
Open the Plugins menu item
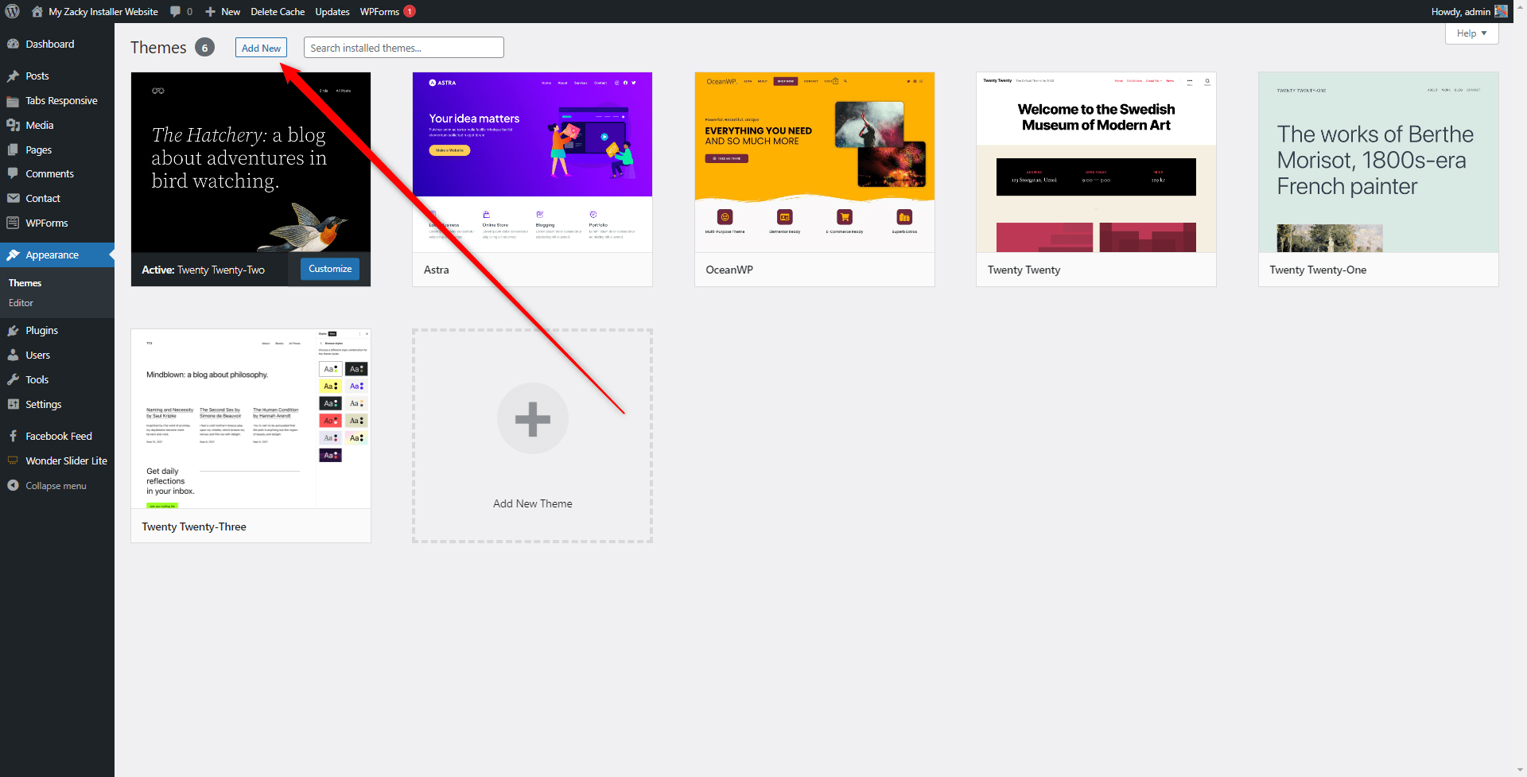coord(57,330)
